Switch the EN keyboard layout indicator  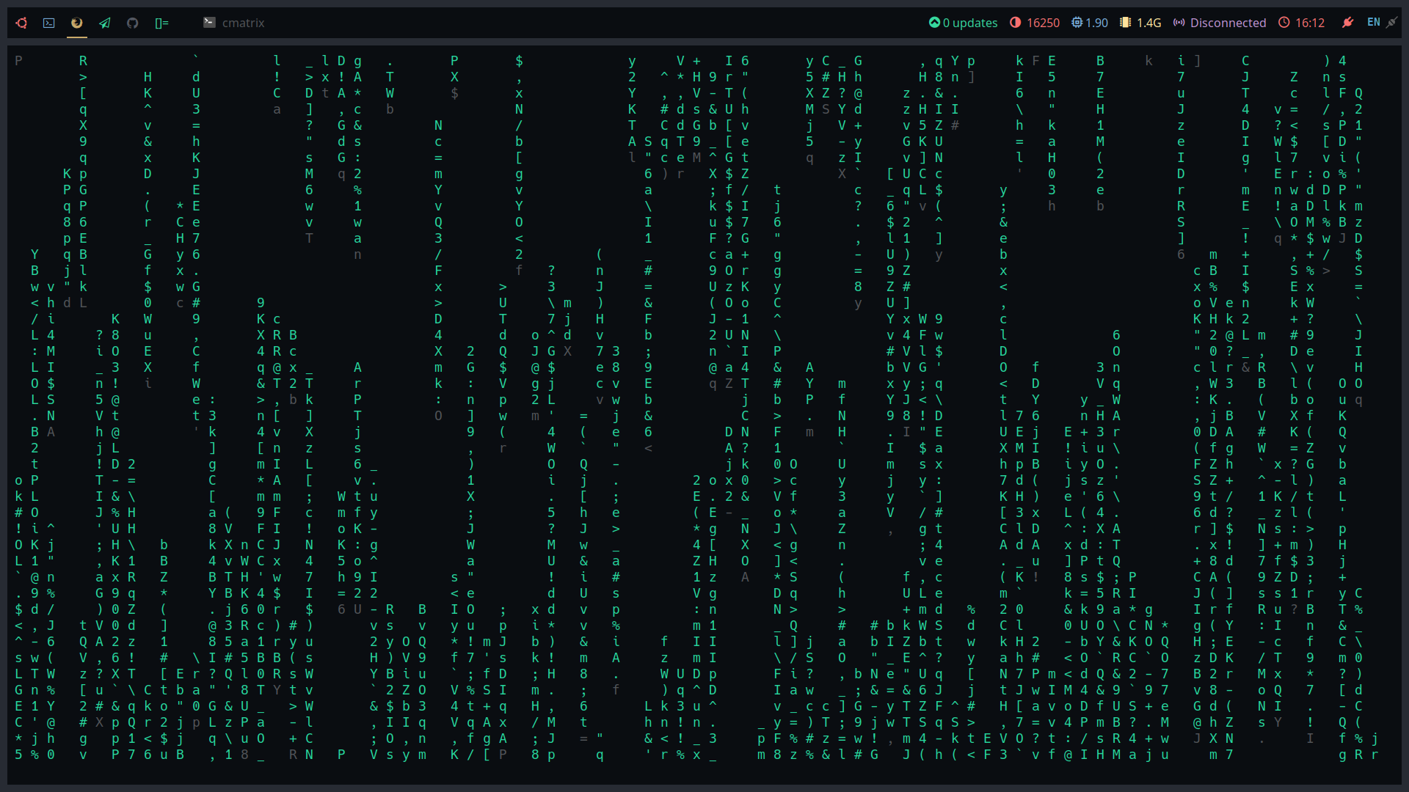(1373, 23)
